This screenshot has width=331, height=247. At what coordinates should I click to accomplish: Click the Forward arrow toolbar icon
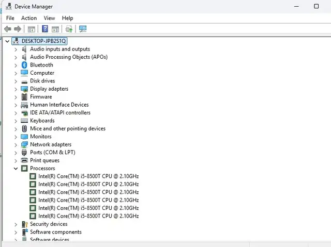click(18, 29)
